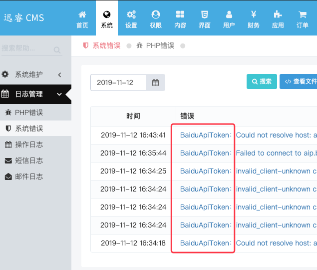Collapse 日志管理 sidebar section
The image size is (317, 270).
point(35,94)
